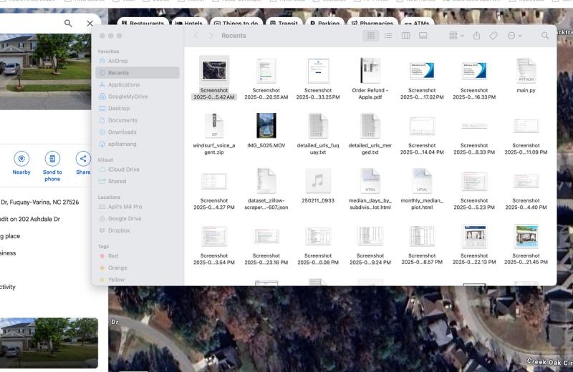This screenshot has width=573, height=372.
Task: Select Screenshot 17.02 PM file
Action: tap(422, 79)
